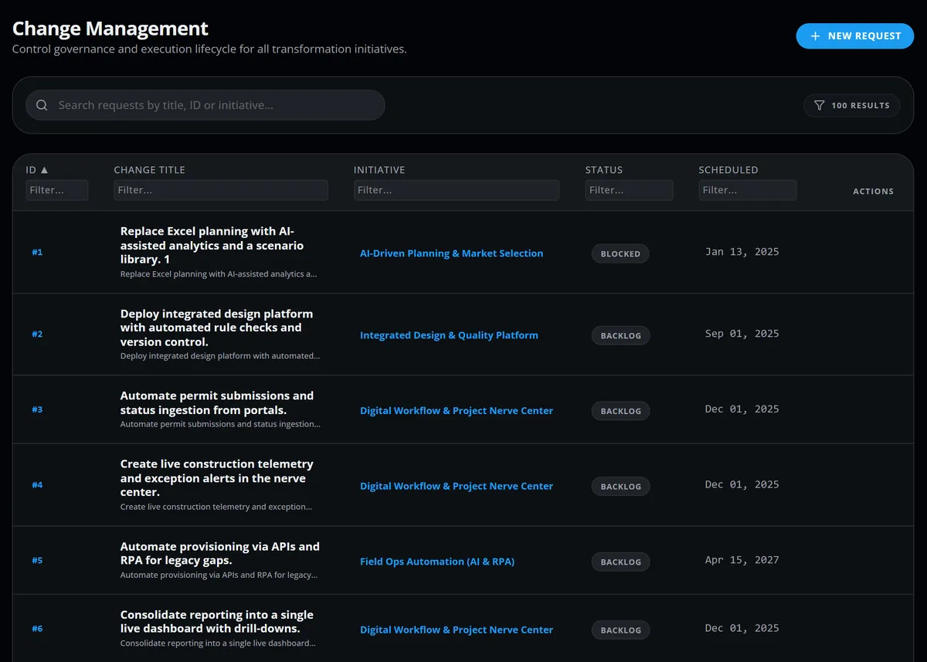
Task: Select title 'Consolidate reporting into a single live dashboard'
Action: (x=217, y=622)
